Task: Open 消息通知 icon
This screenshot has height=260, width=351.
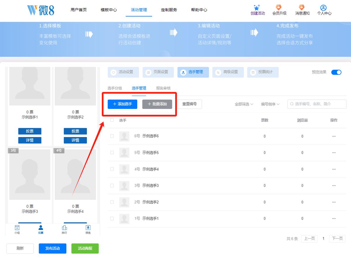Action: 302,7
